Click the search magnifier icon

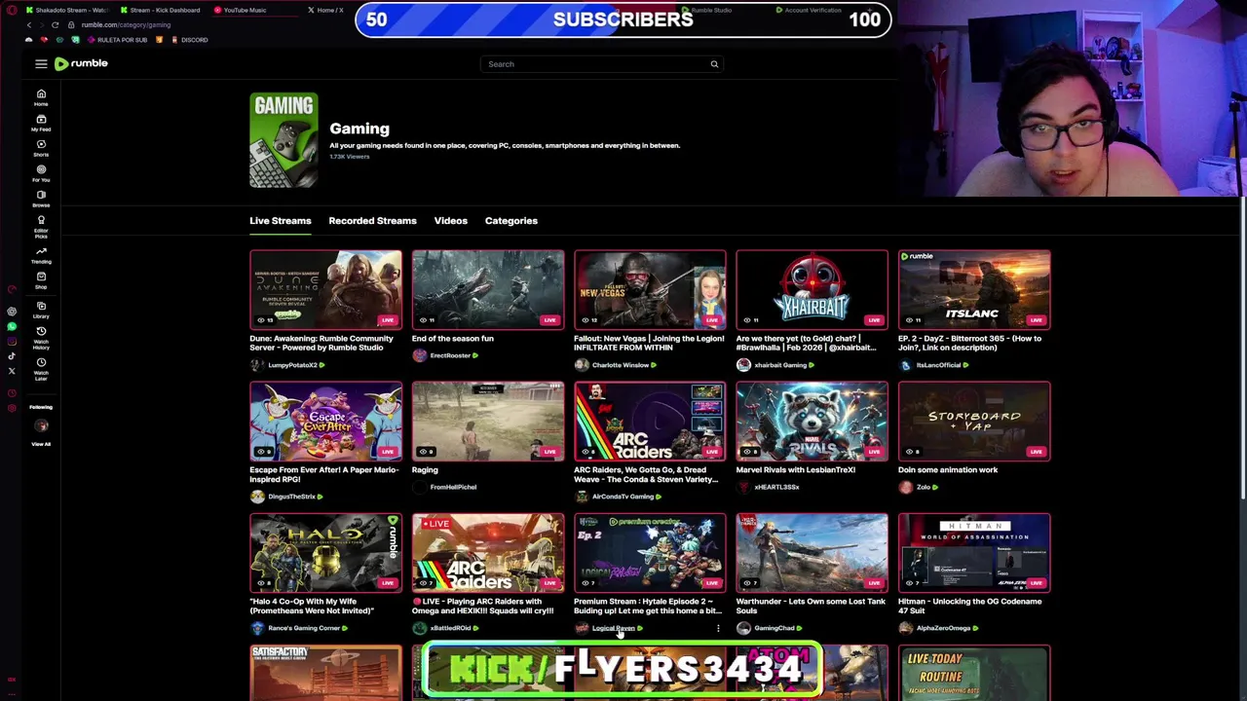tap(714, 64)
